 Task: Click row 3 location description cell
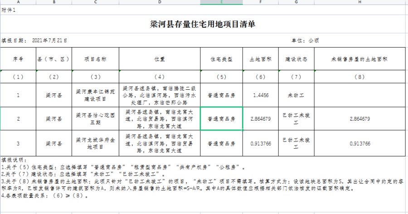160,143
